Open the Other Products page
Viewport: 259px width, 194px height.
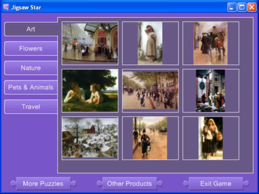[x=129, y=183]
